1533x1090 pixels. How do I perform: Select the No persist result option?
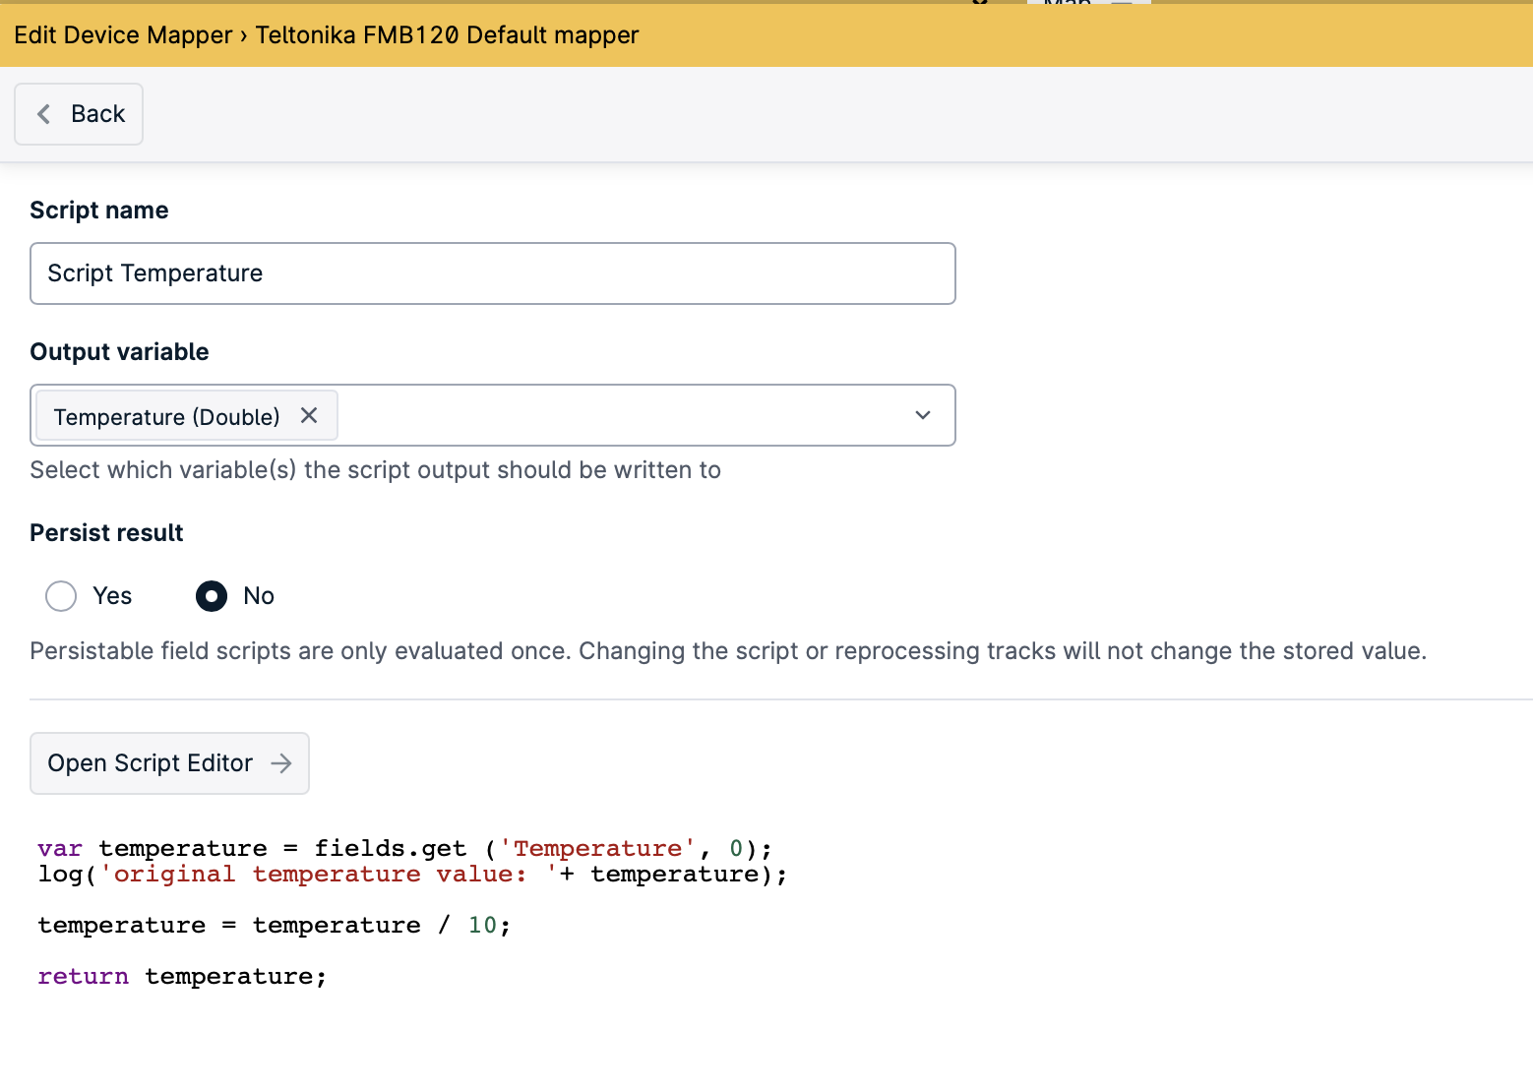(x=212, y=596)
